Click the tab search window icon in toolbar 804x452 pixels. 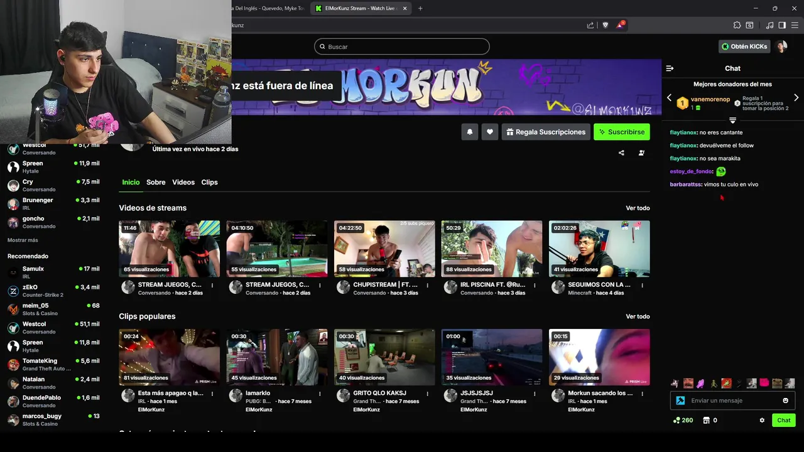pos(749,25)
